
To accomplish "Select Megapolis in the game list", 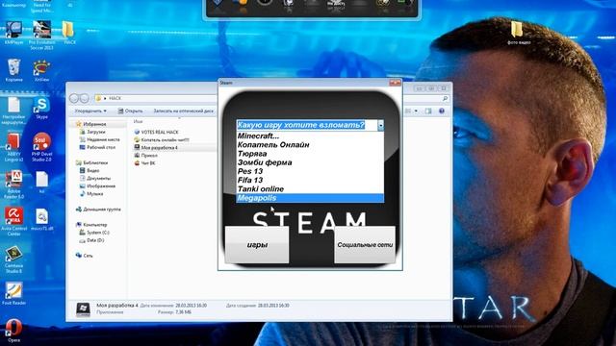I will pos(310,198).
